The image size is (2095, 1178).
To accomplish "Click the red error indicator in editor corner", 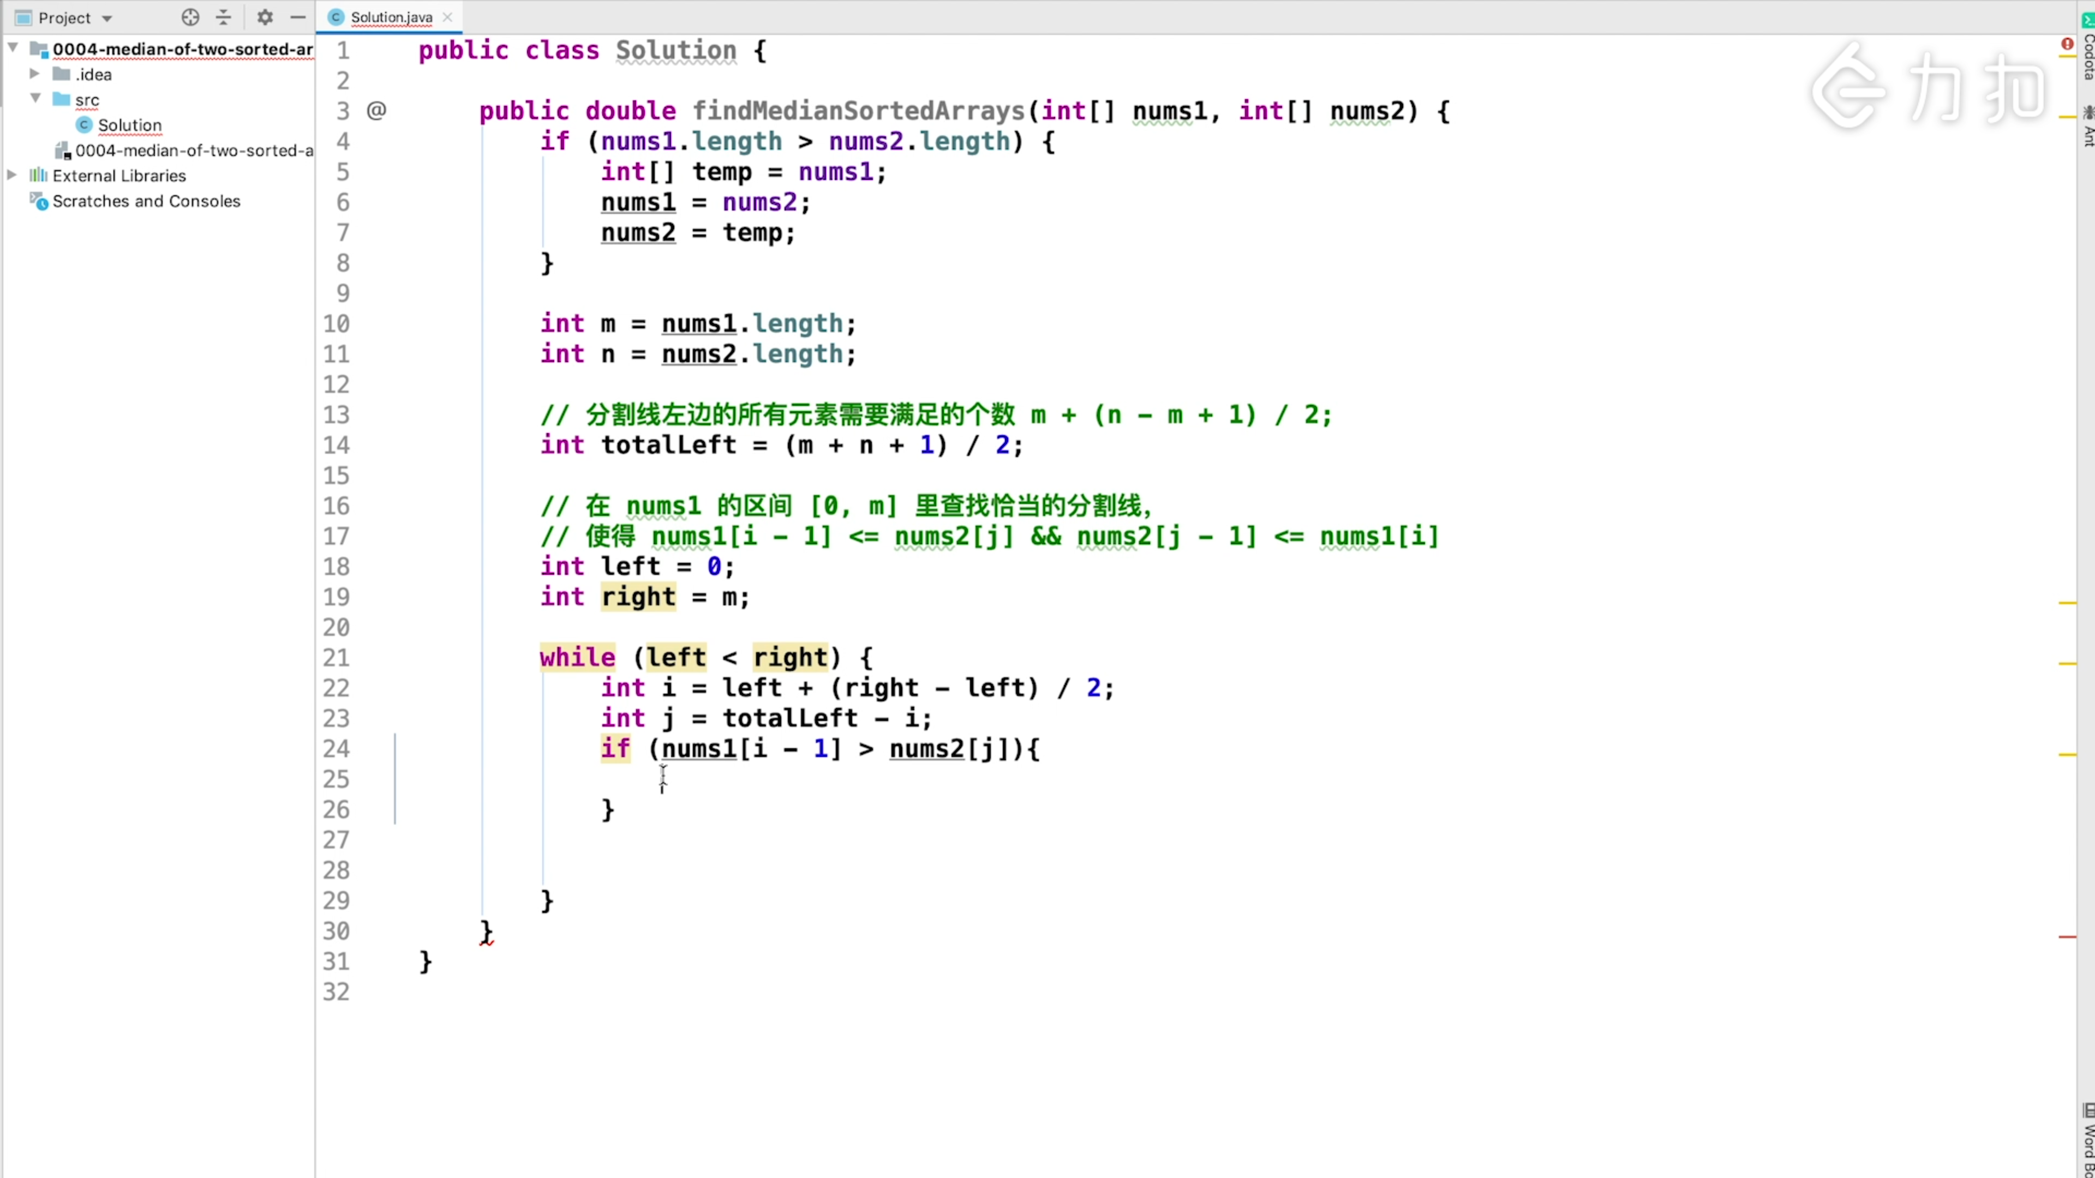I will point(2067,44).
